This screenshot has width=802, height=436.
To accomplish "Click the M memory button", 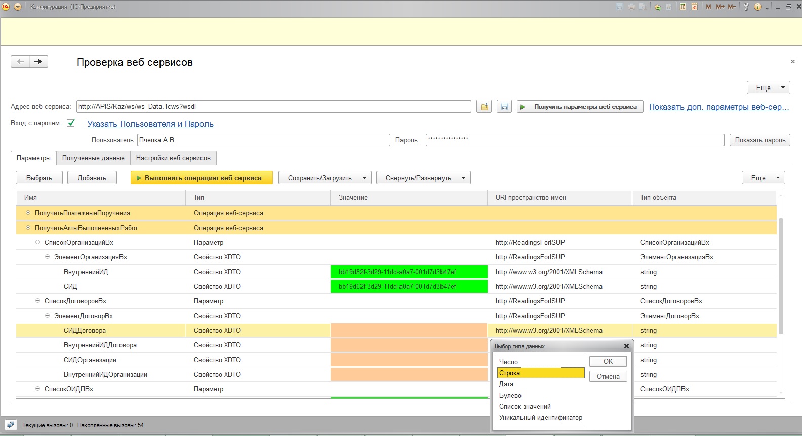I will click(x=708, y=7).
